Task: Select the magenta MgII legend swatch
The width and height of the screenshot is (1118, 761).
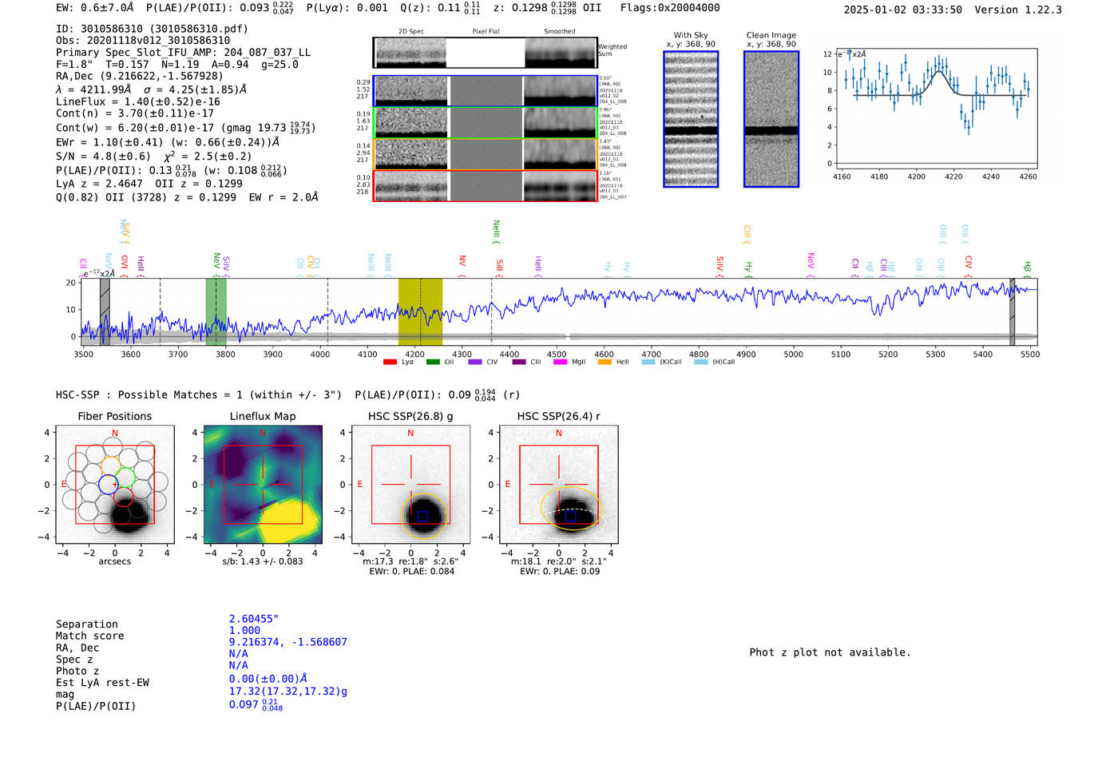Action: click(x=560, y=363)
